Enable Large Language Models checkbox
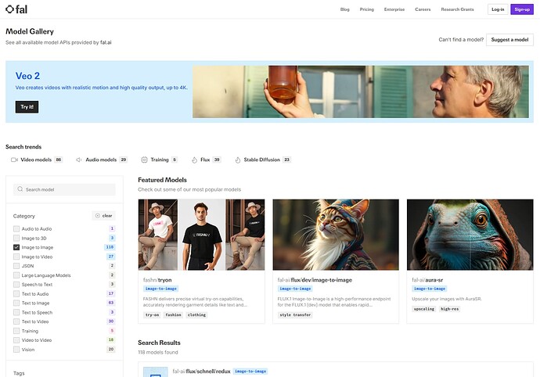The height and width of the screenshot is (377, 540). pyautogui.click(x=16, y=275)
